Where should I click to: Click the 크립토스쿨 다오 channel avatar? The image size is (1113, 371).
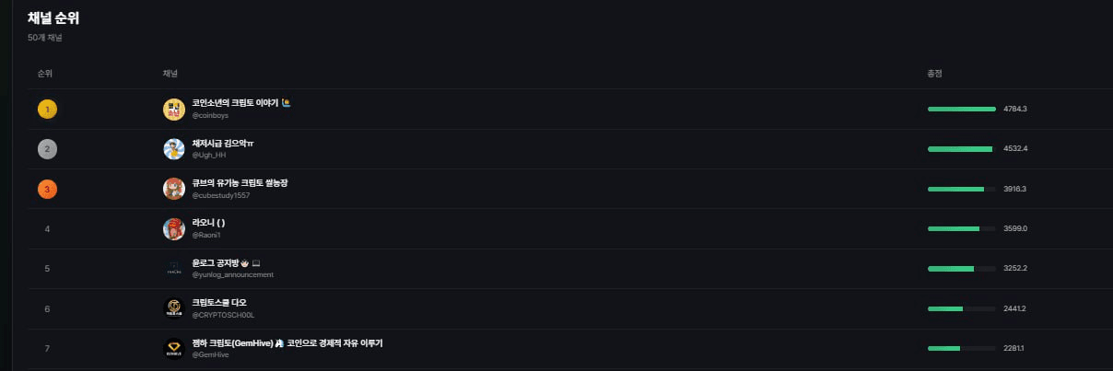point(173,308)
